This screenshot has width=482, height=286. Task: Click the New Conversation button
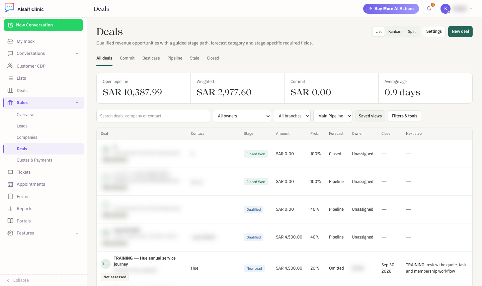tap(43, 25)
